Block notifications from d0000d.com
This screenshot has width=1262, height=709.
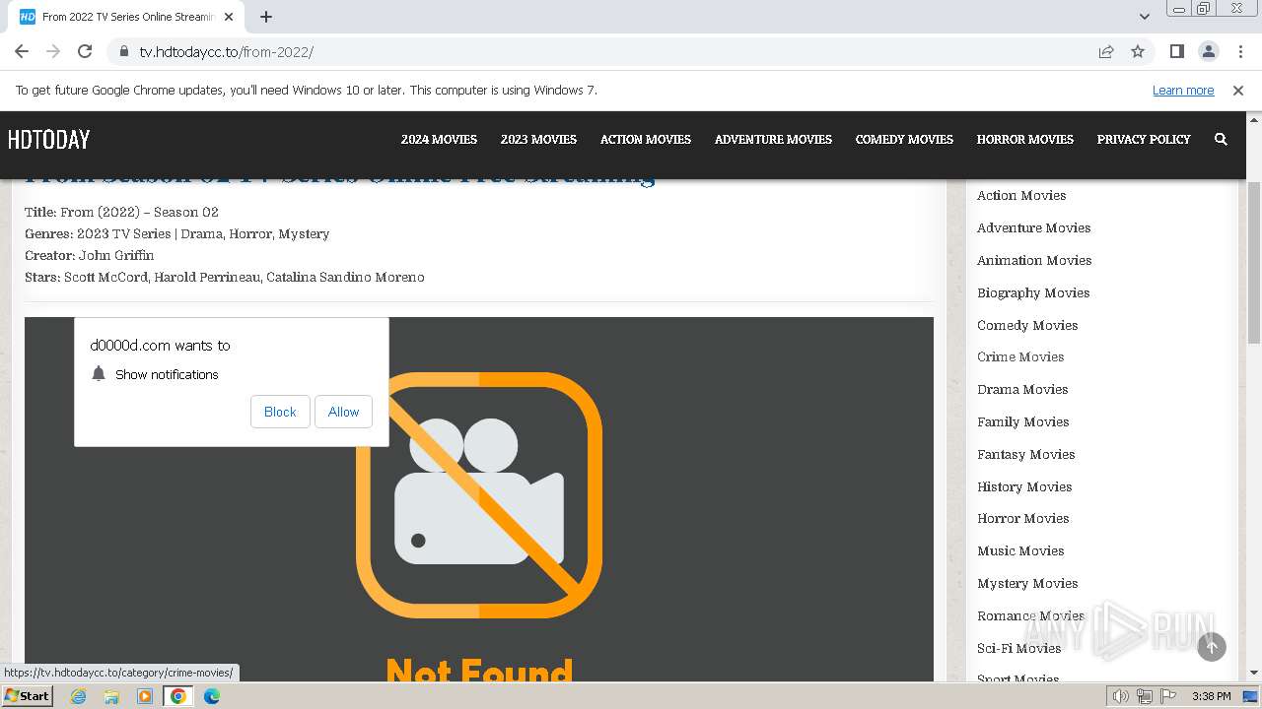click(280, 412)
